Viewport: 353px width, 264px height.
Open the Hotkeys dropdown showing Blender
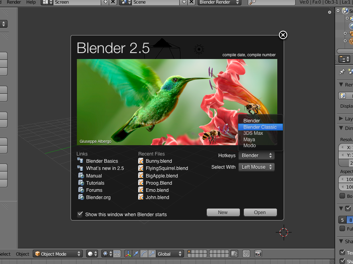click(x=257, y=156)
